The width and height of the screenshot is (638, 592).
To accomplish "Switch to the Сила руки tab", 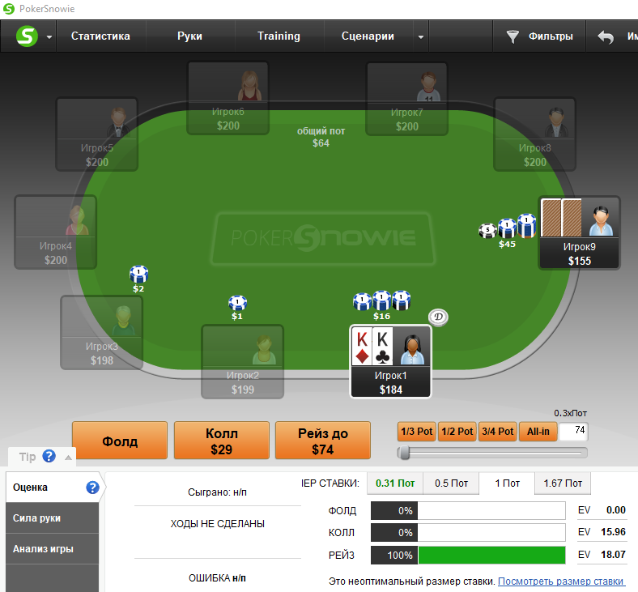I will coord(53,518).
